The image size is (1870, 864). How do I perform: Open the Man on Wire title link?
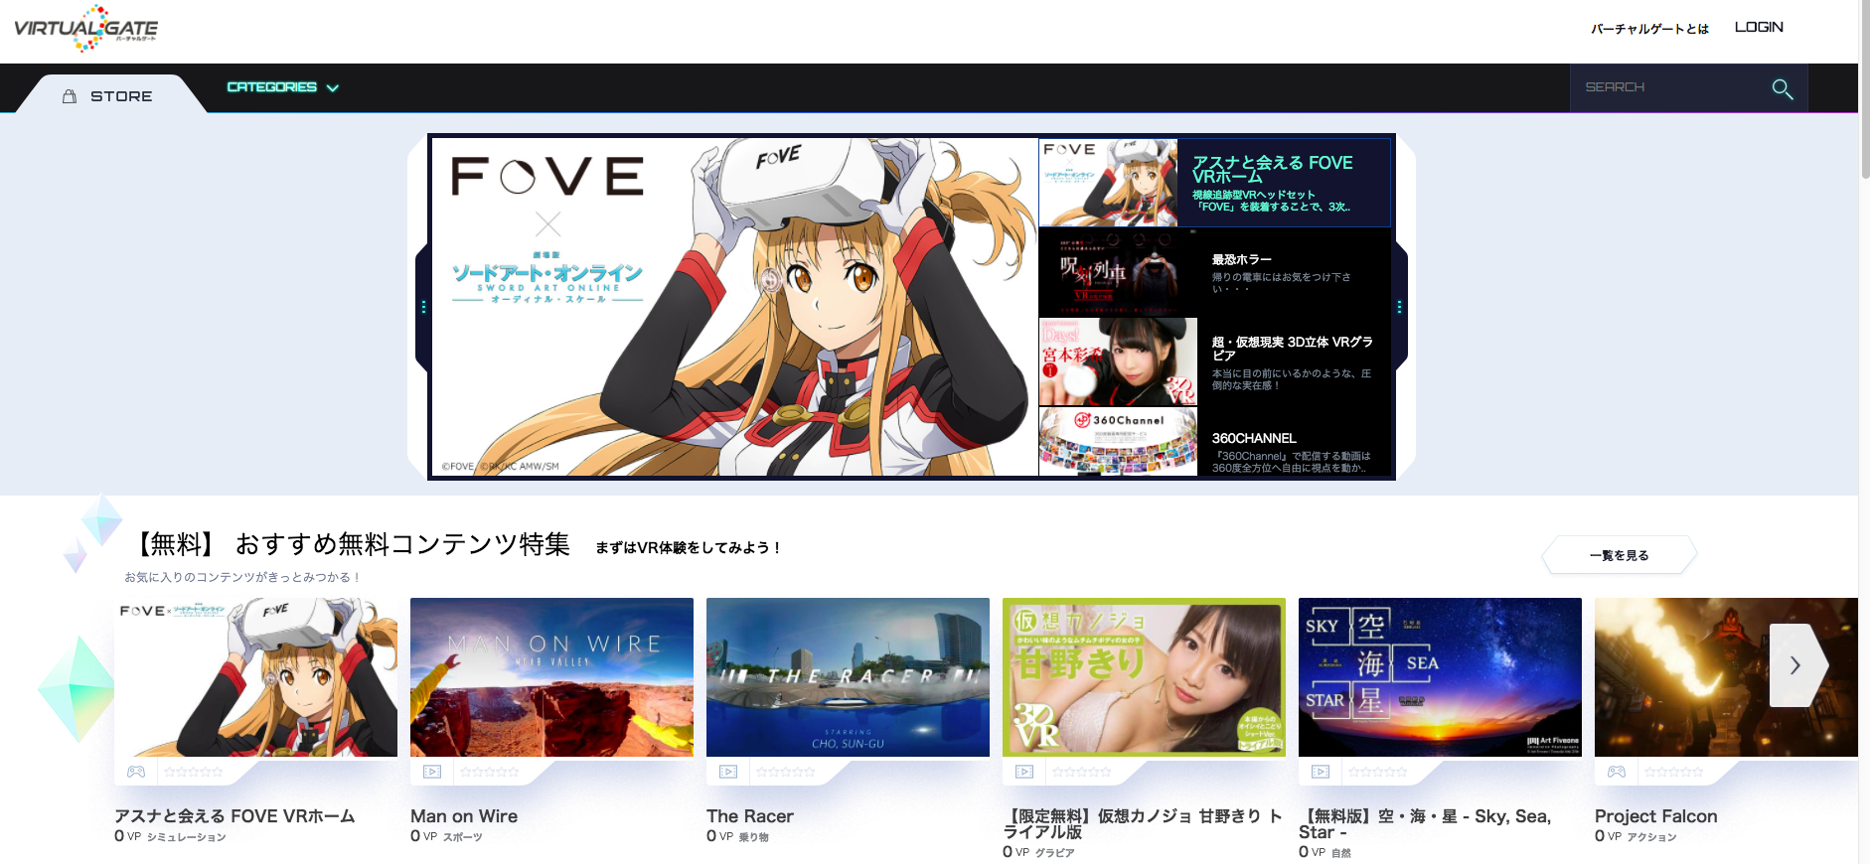pos(464,816)
